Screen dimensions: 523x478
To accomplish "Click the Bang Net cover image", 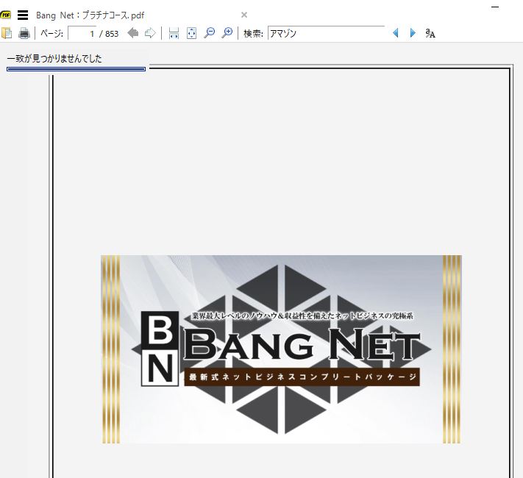I will click(281, 349).
